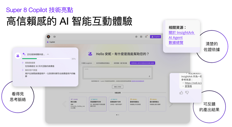Open the '數據總覽' resource link
232x127 pixels.
176,43
